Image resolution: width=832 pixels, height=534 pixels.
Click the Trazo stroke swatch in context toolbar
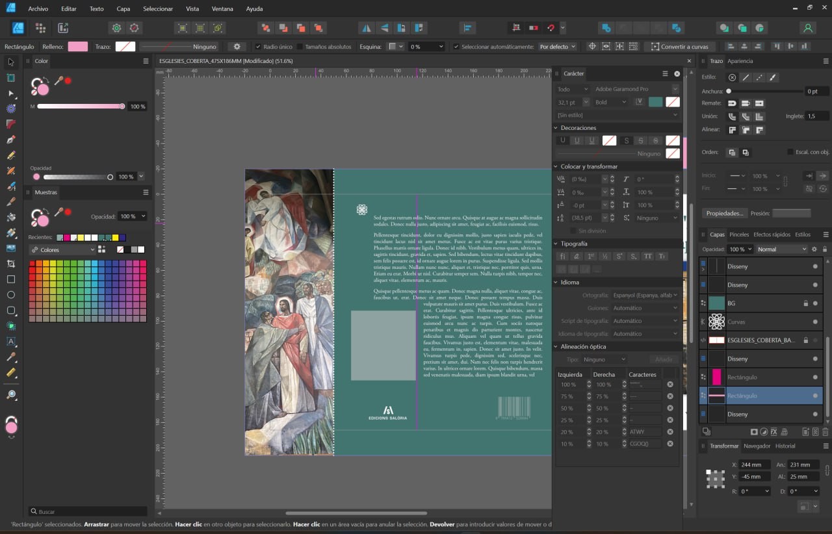(125, 47)
